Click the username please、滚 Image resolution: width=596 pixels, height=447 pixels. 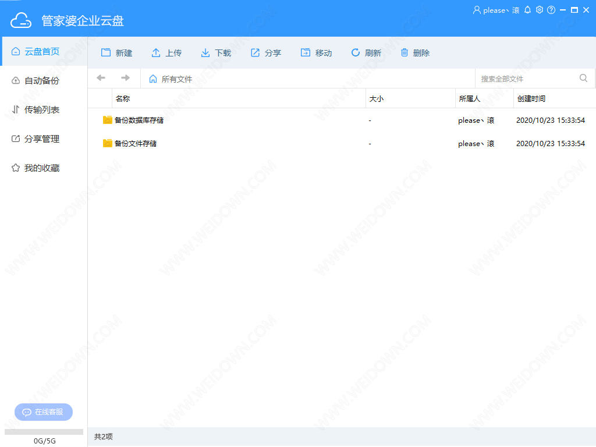tap(501, 10)
